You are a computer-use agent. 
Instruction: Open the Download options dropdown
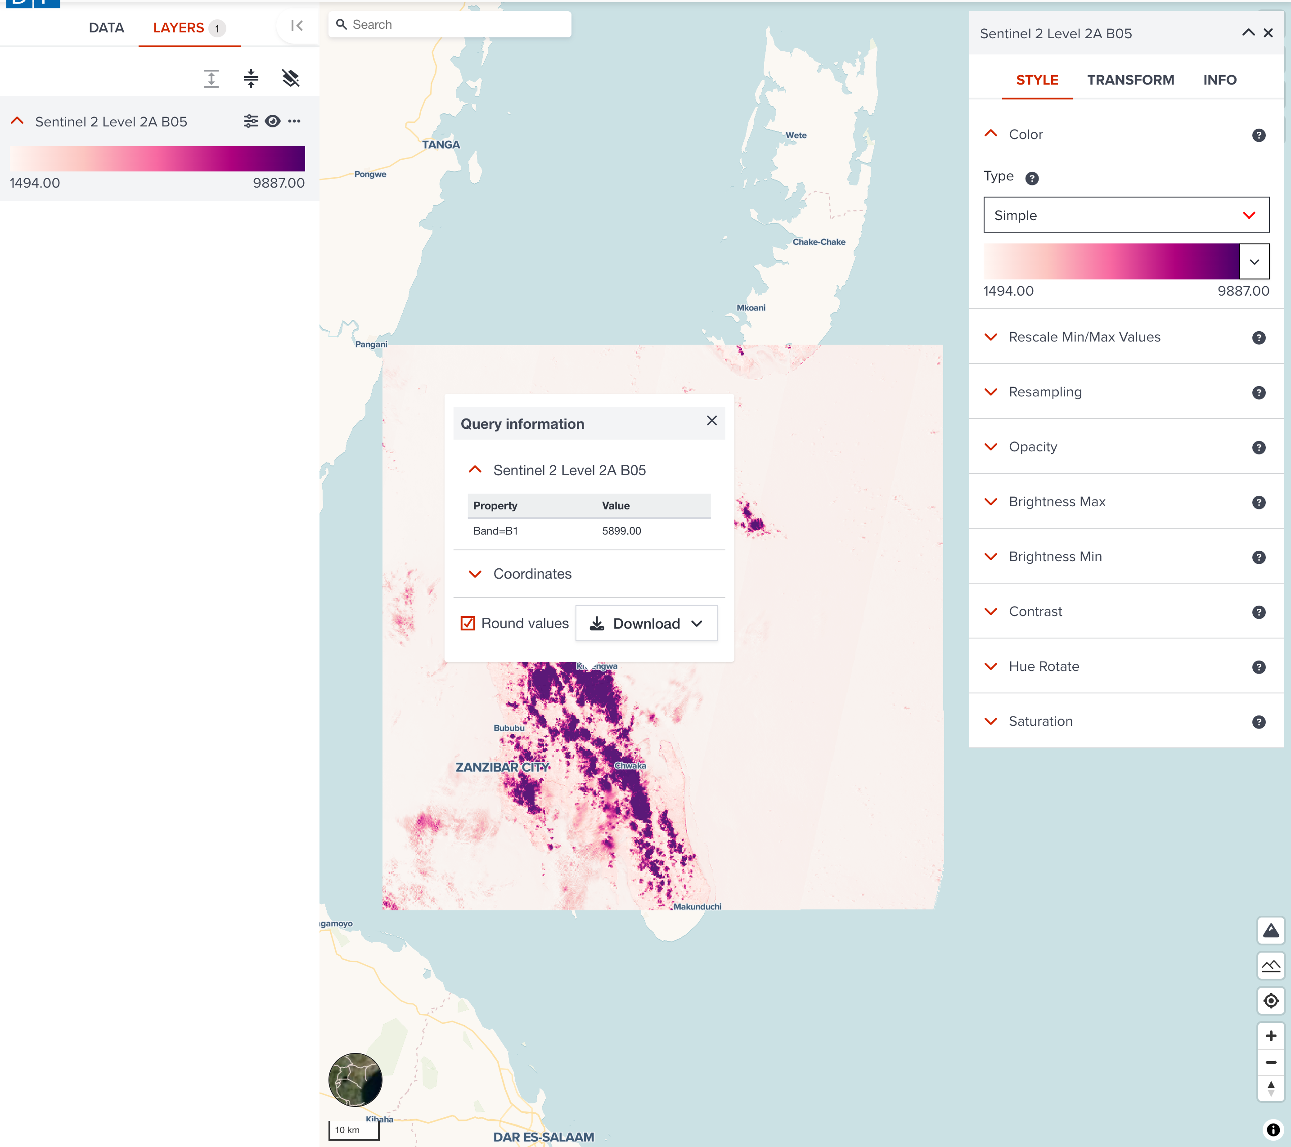pyautogui.click(x=697, y=623)
